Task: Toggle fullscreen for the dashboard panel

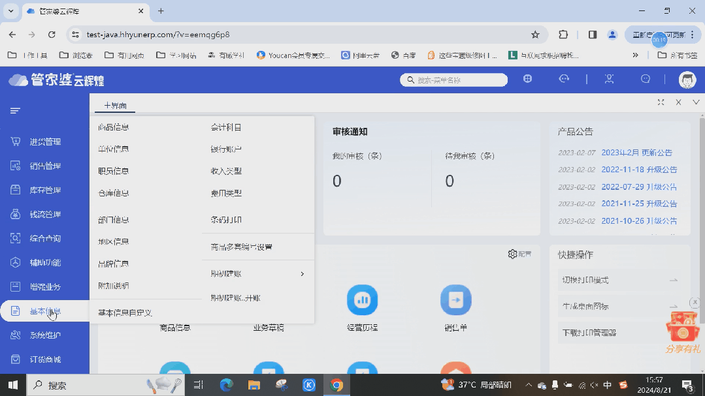Action: 662,102
